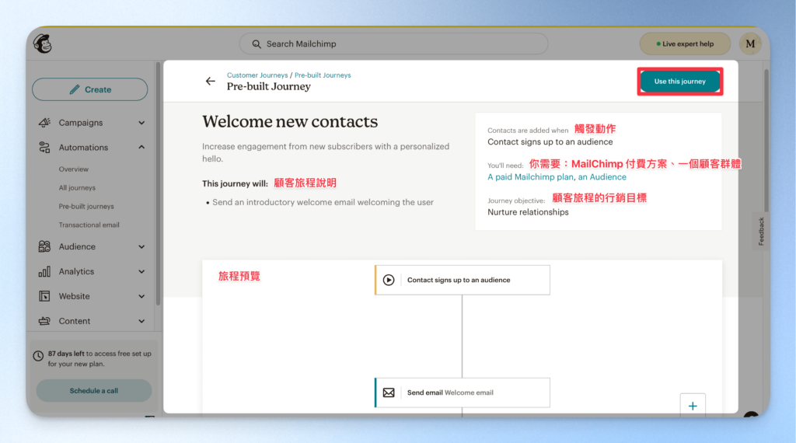Open the Customer Journeys breadcrumb link
Viewport: 796px width, 443px height.
tap(257, 75)
